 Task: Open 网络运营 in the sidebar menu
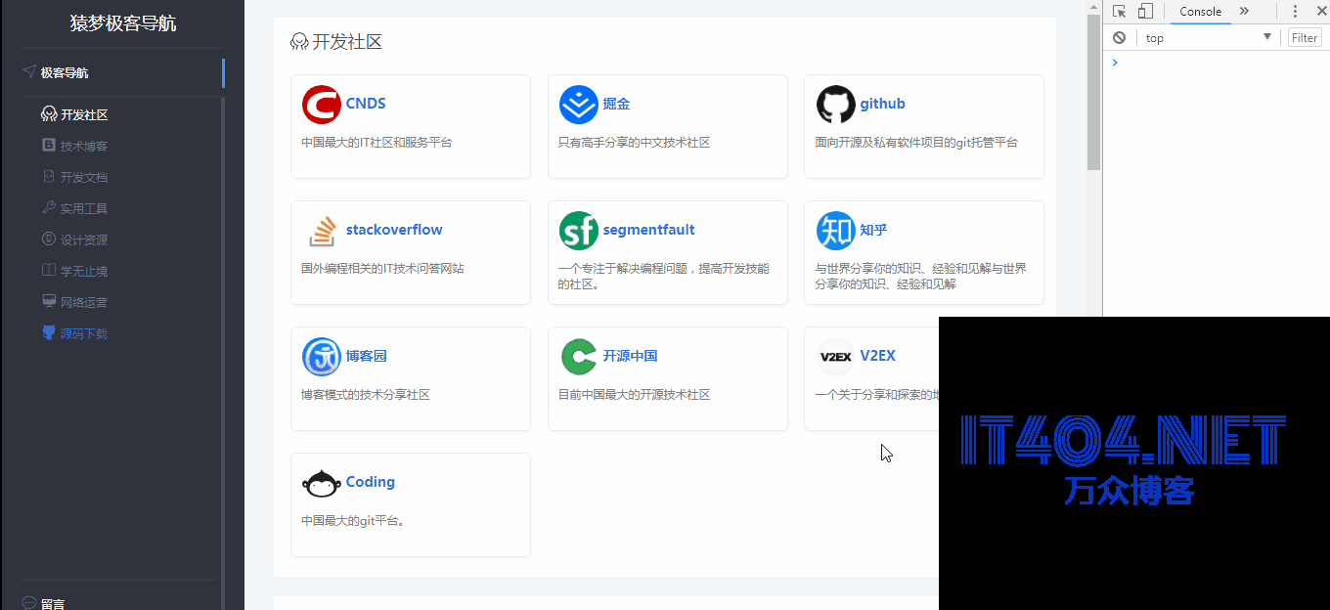point(84,302)
